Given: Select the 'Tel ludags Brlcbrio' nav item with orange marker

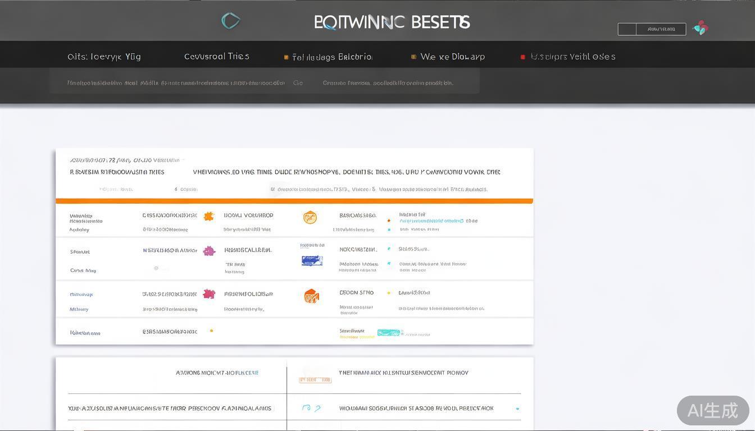Looking at the screenshot, I should tap(331, 57).
